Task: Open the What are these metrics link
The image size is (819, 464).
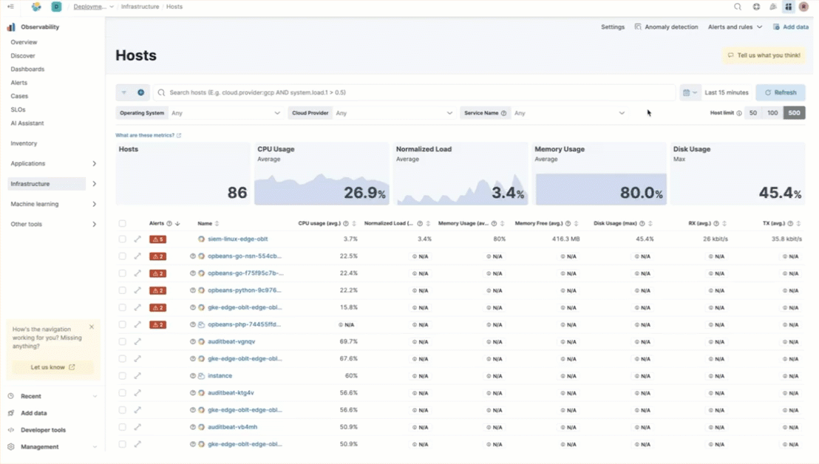Action: (x=149, y=135)
